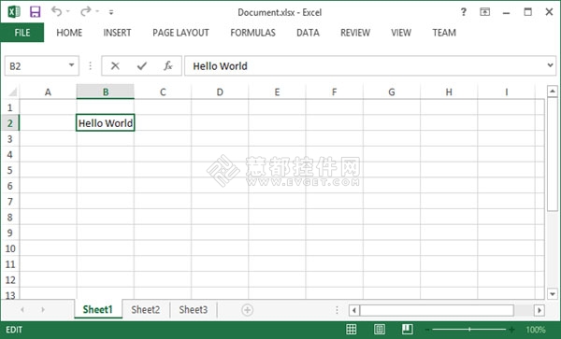Open the FORMULAS tab
Viewport: 561px width, 339px height.
tap(253, 33)
